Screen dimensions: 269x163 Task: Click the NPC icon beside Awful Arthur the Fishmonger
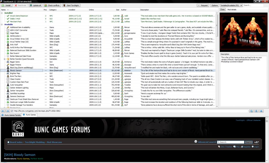(x=8, y=47)
